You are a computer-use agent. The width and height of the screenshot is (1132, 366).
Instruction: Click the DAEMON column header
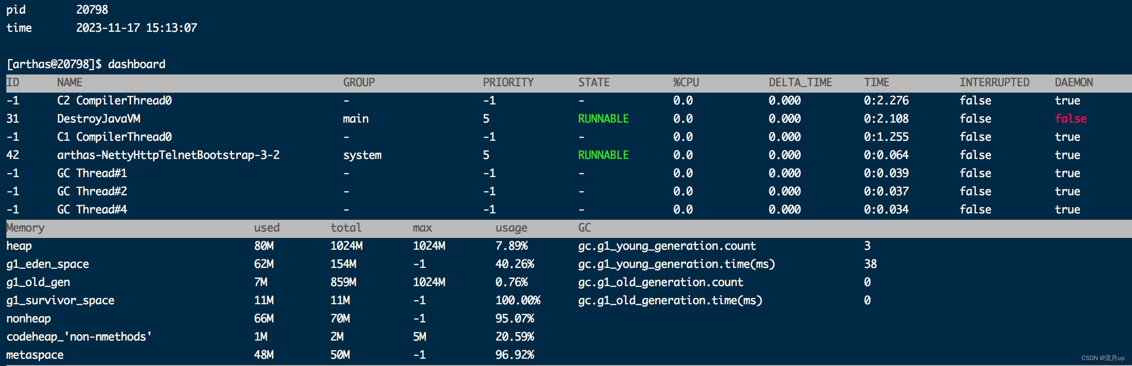tap(1074, 82)
